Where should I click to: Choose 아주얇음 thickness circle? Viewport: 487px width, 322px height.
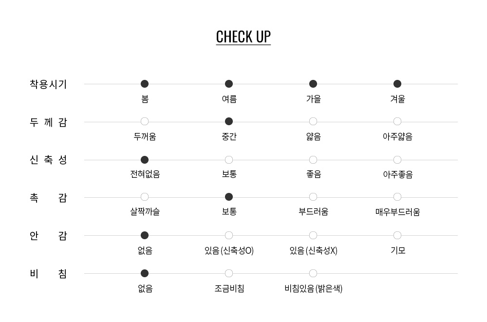[397, 121]
